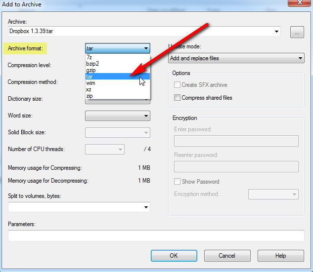
Task: Collapse the Archive format combo box
Action: pyautogui.click(x=118, y=48)
